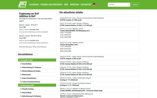
Task: Click PDF icon beside Anlage 8.1.1 V1 170625.pdf
Action: [x=61, y=85]
